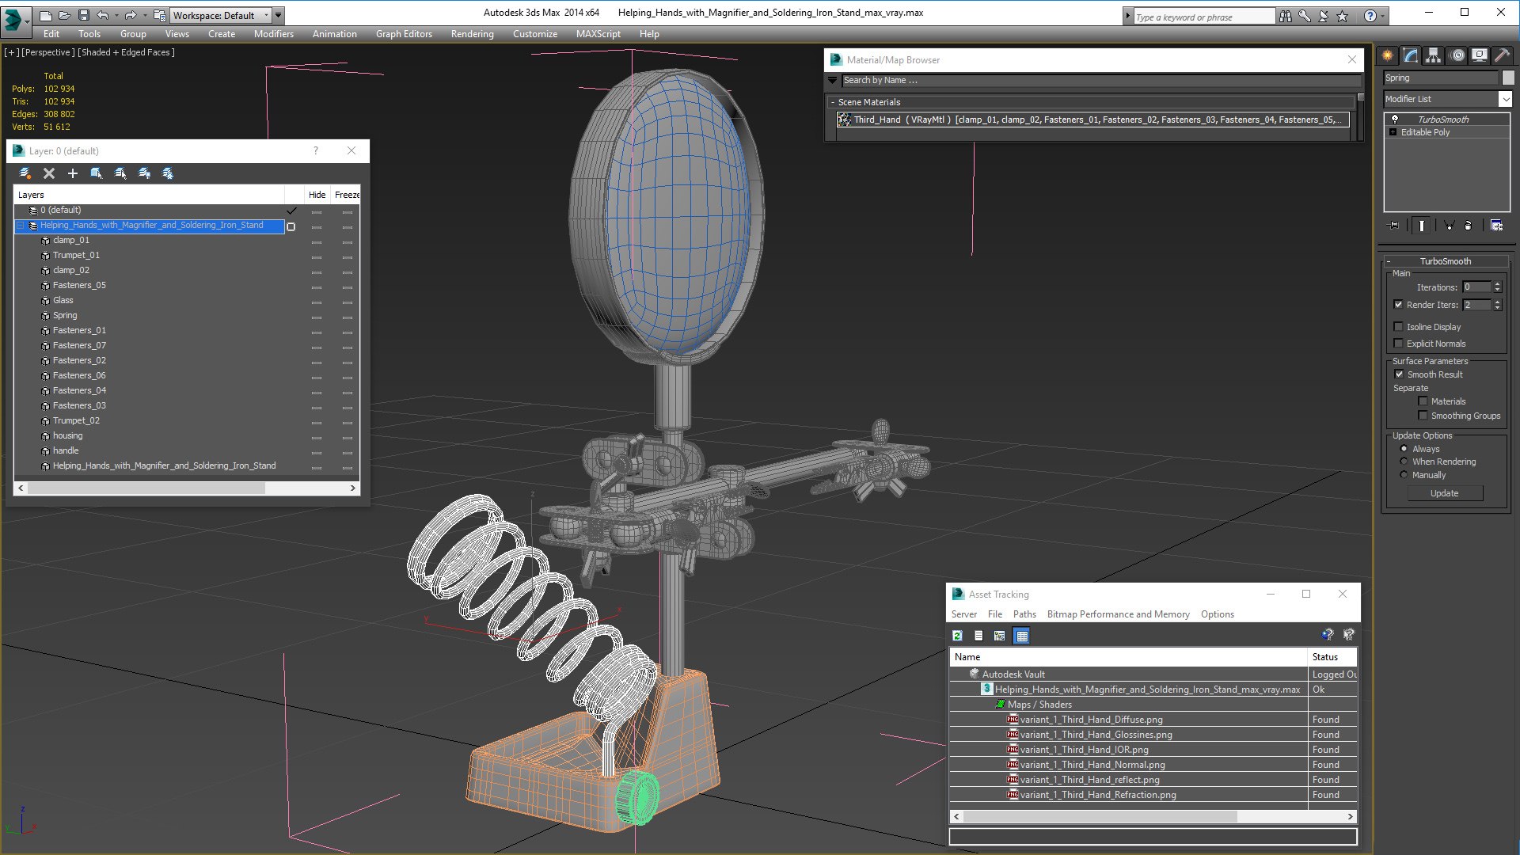This screenshot has width=1520, height=855.
Task: Click the Shaded + Edged Faces viewport label
Action: pyautogui.click(x=127, y=52)
